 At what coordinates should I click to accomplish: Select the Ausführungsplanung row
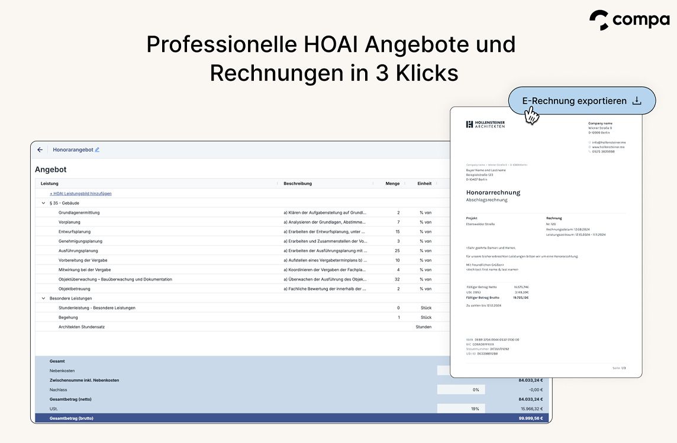click(78, 250)
